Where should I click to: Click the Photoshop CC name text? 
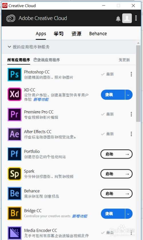(37, 72)
